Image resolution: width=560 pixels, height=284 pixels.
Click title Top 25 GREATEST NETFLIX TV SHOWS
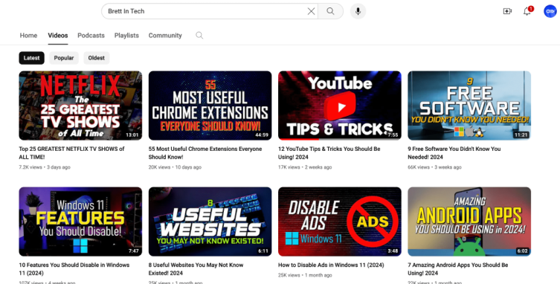coord(71,153)
